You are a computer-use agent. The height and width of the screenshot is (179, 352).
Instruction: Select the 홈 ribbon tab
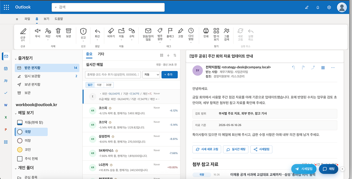37,19
